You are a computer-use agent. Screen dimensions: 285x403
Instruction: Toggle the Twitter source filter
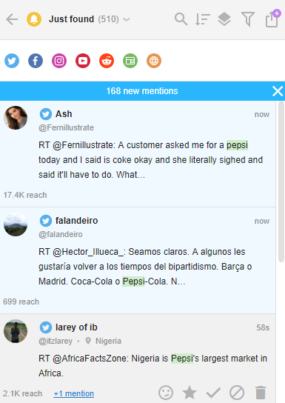(12, 61)
